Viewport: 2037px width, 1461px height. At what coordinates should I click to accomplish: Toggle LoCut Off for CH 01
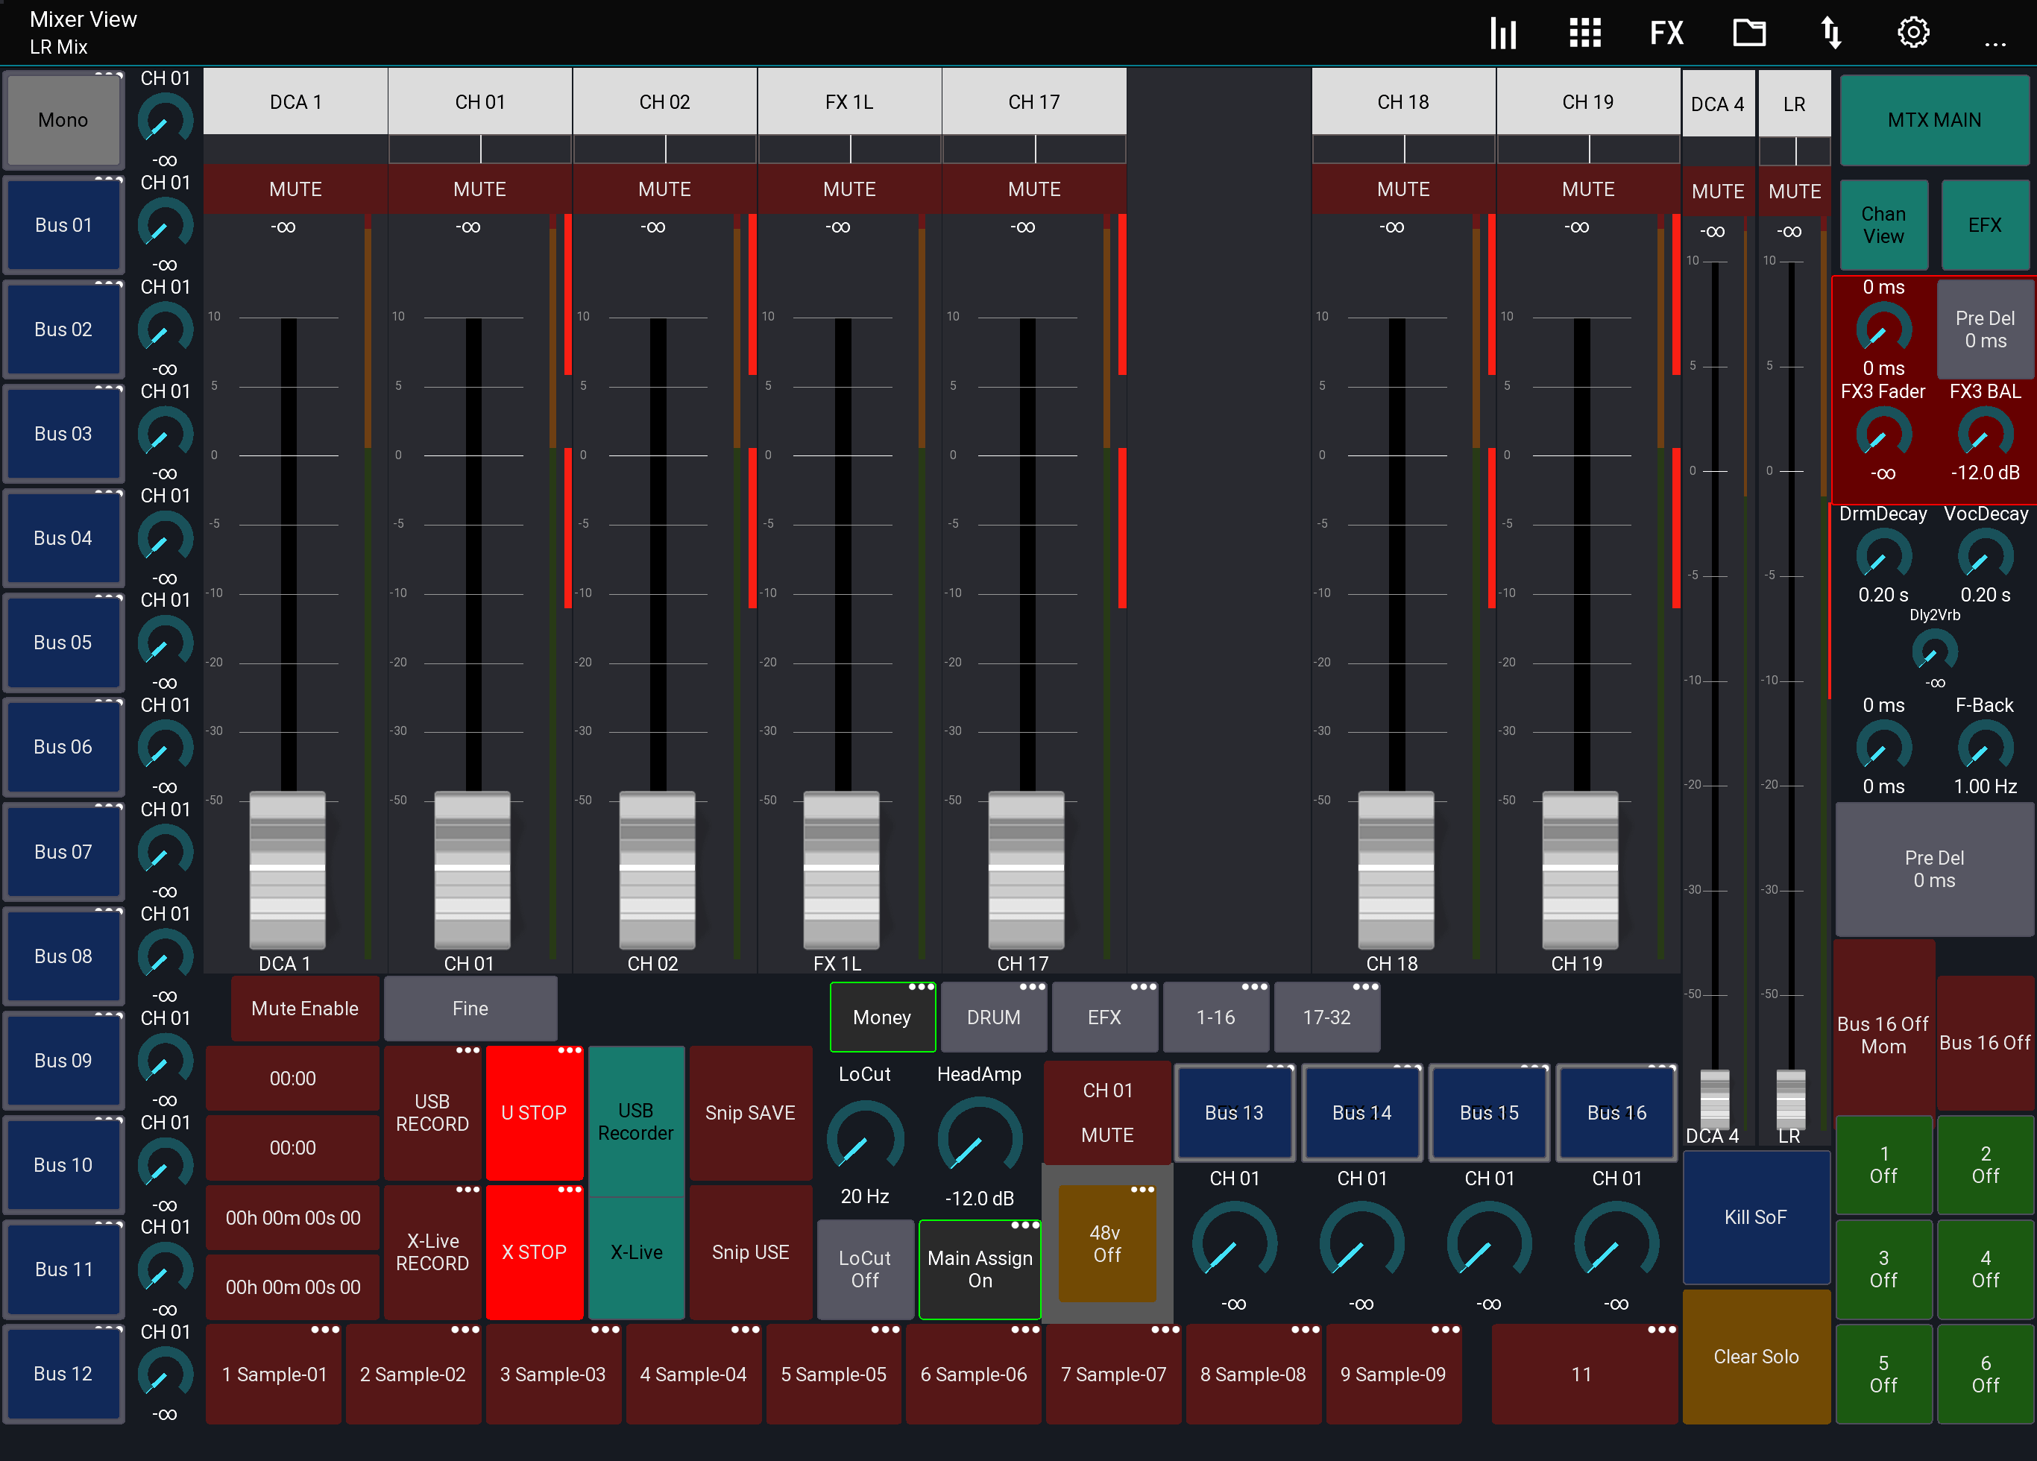(x=864, y=1269)
